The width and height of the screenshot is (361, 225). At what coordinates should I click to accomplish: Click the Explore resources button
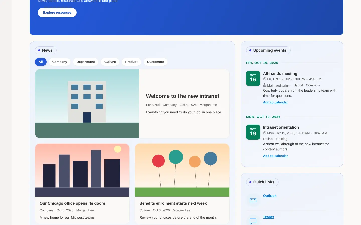[57, 13]
